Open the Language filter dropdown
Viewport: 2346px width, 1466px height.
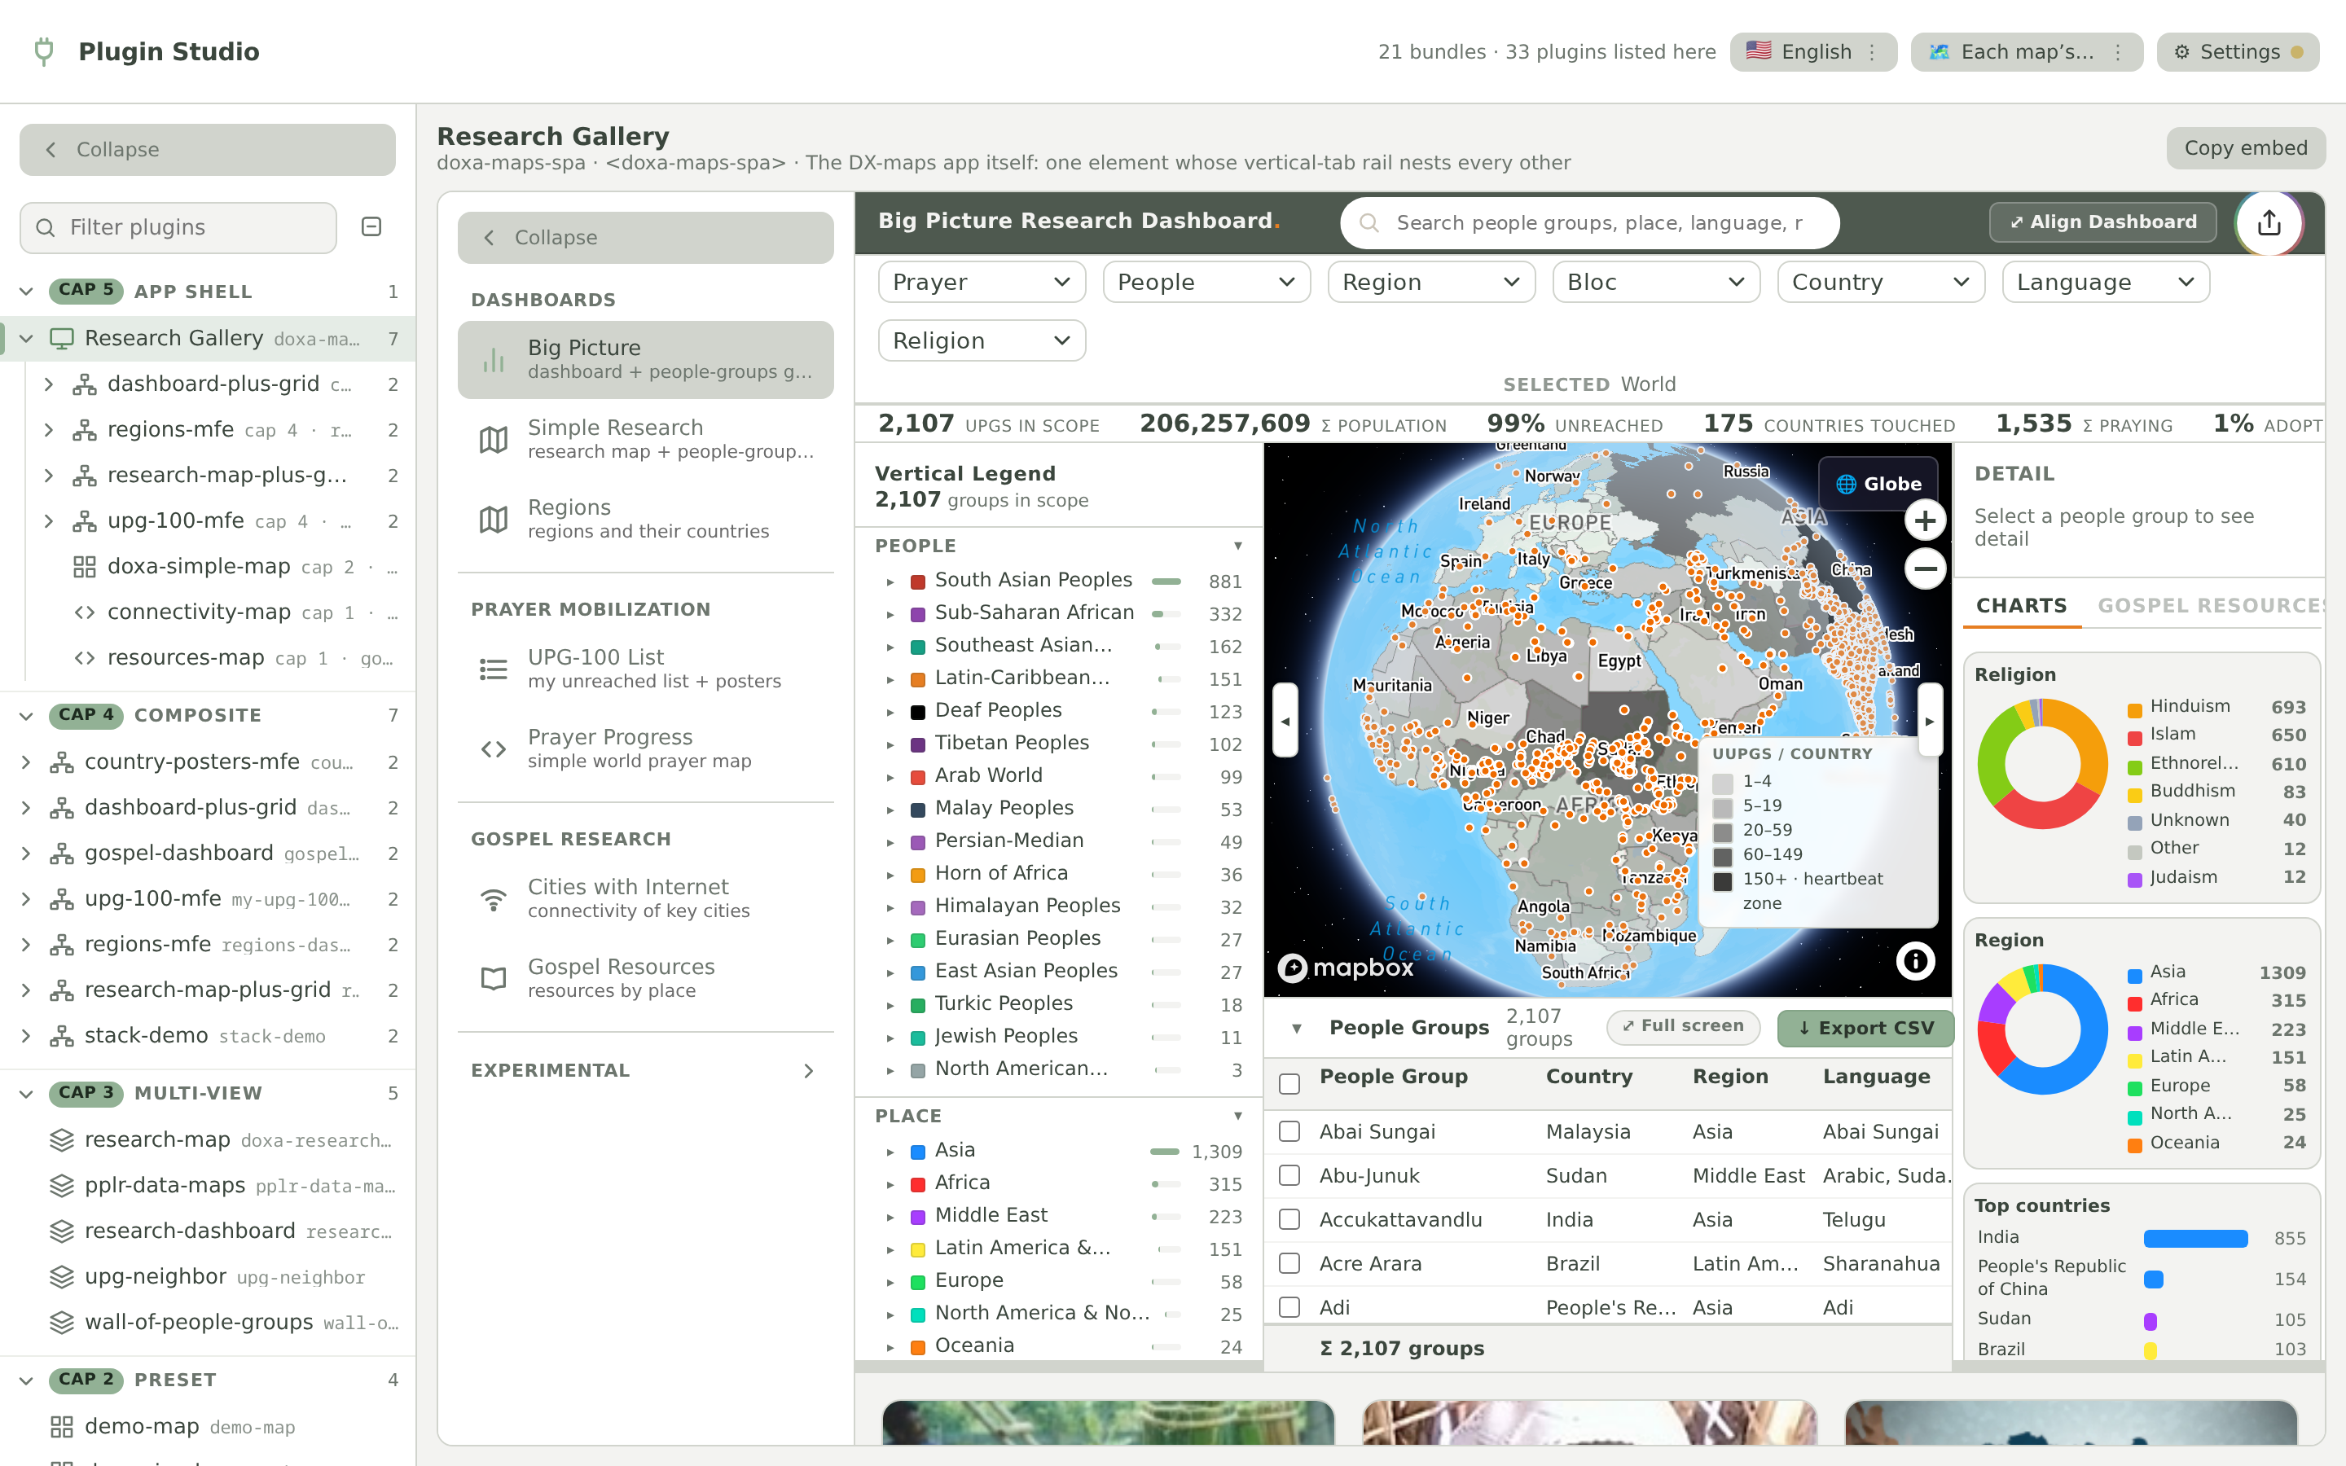tap(2105, 282)
